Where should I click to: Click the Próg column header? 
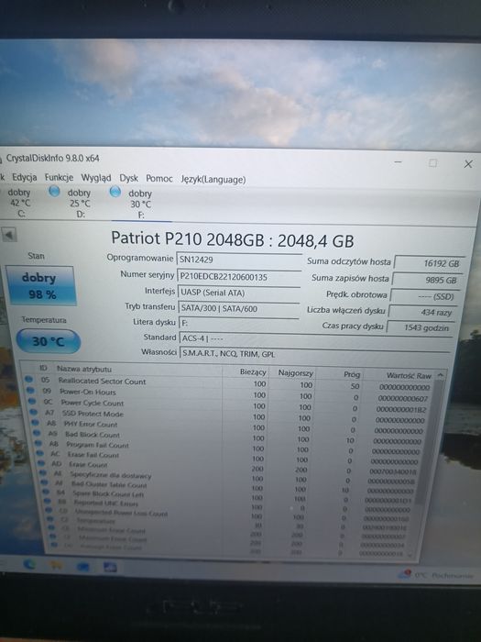(351, 374)
